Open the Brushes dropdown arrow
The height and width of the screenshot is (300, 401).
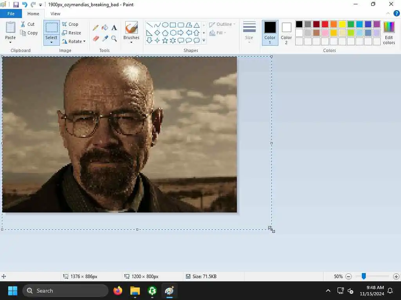(132, 42)
